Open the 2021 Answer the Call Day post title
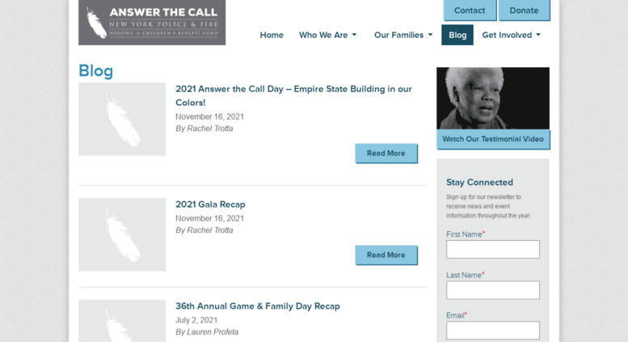Screen dimensions: 628x342 [293, 95]
